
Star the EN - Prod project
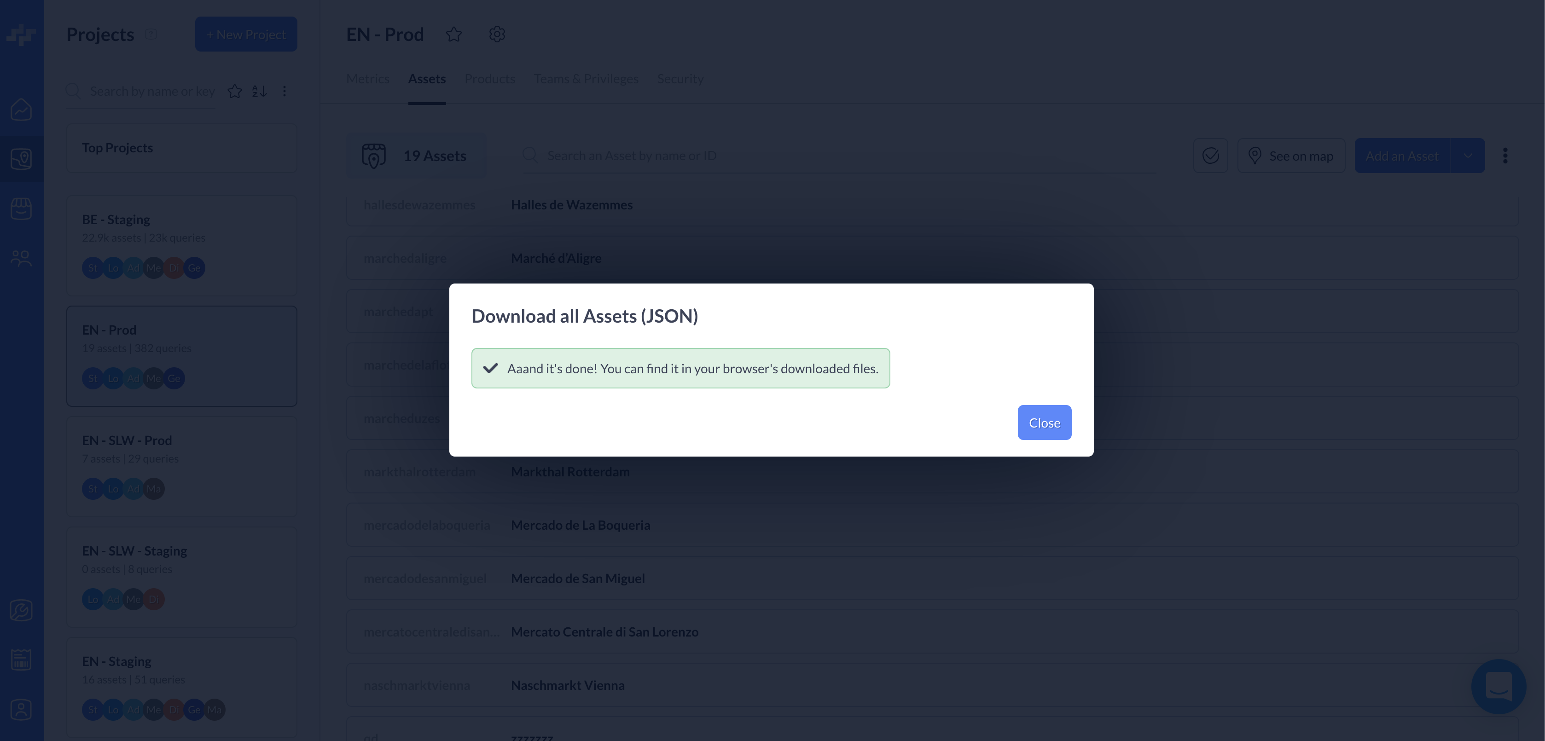(x=454, y=35)
